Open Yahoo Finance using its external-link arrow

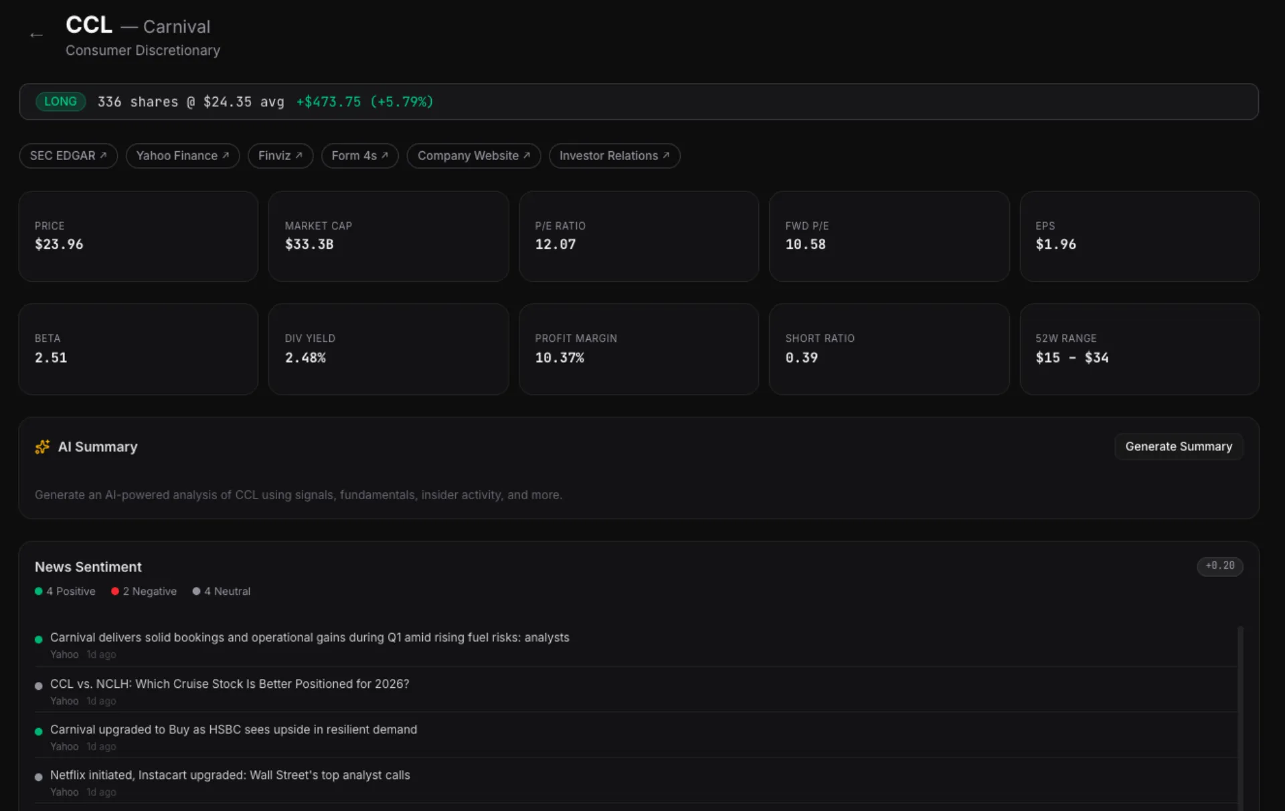point(226,155)
